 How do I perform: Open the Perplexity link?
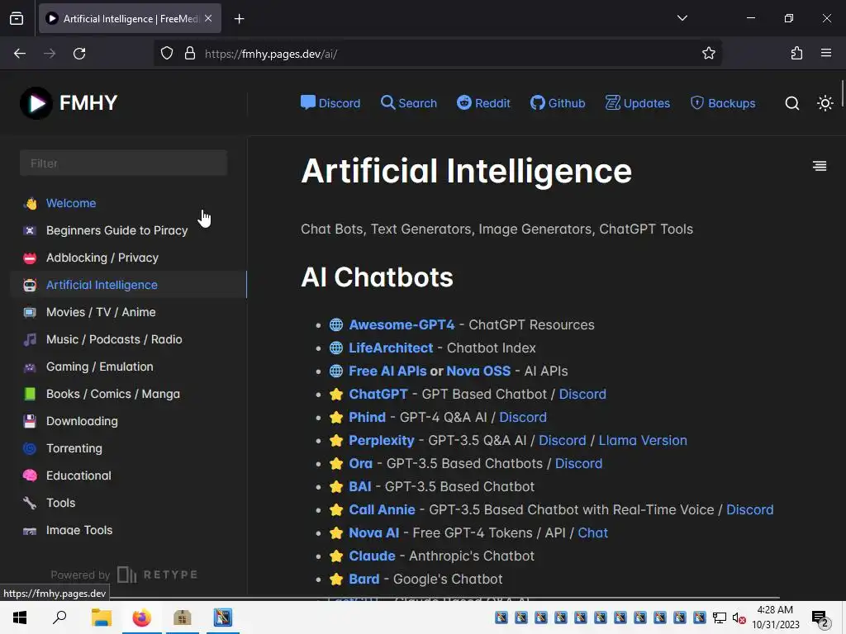382,441
